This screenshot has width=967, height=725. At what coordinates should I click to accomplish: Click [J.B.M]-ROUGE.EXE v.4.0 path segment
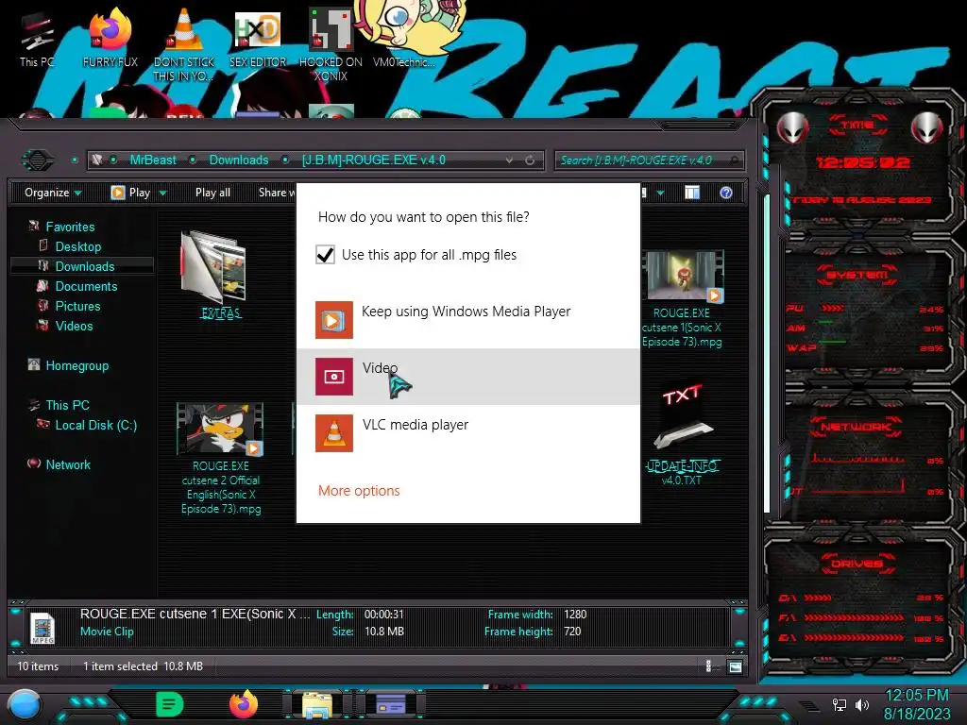click(374, 160)
